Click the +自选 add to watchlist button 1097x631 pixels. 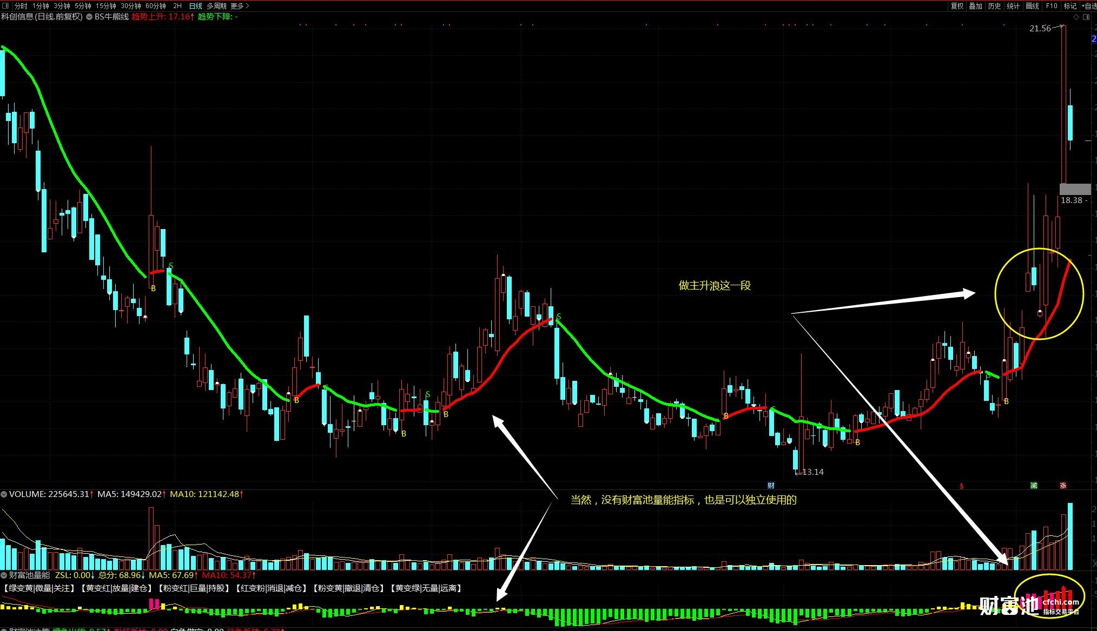pos(1089,6)
